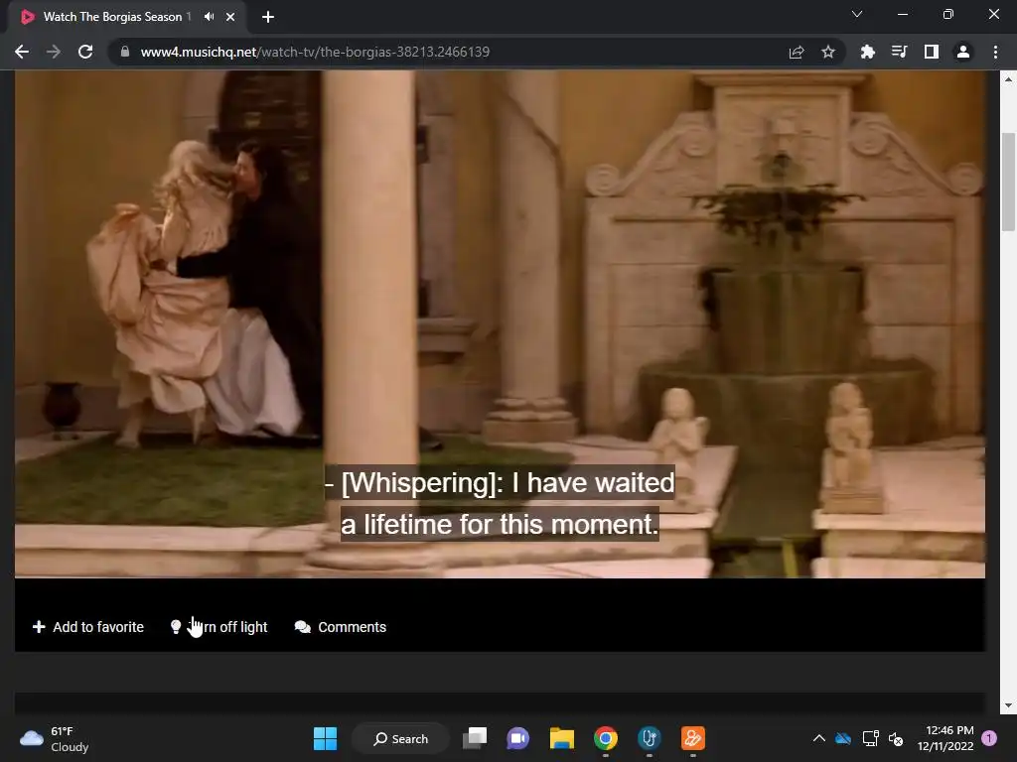The height and width of the screenshot is (762, 1017).
Task: Close the Watch The Borgias tab
Action: coord(230,17)
